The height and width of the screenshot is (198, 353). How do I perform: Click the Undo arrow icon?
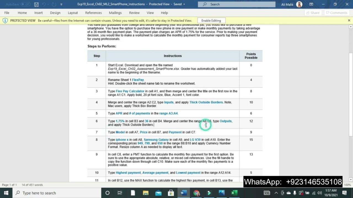(x=44, y=4)
